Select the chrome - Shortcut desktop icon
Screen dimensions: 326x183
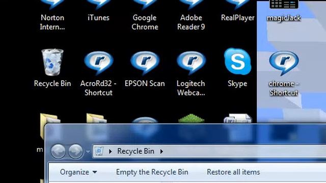[284, 63]
